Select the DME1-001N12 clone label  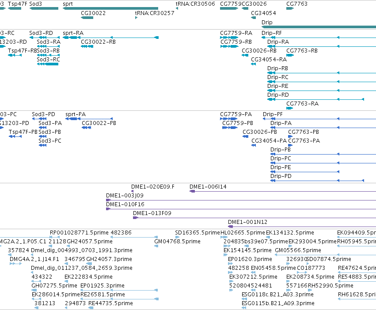247,222
